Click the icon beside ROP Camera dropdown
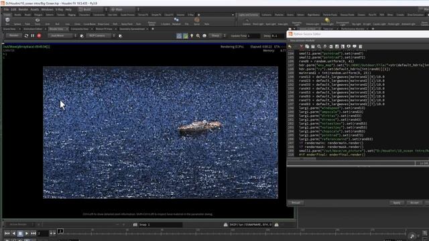 (x=120, y=35)
